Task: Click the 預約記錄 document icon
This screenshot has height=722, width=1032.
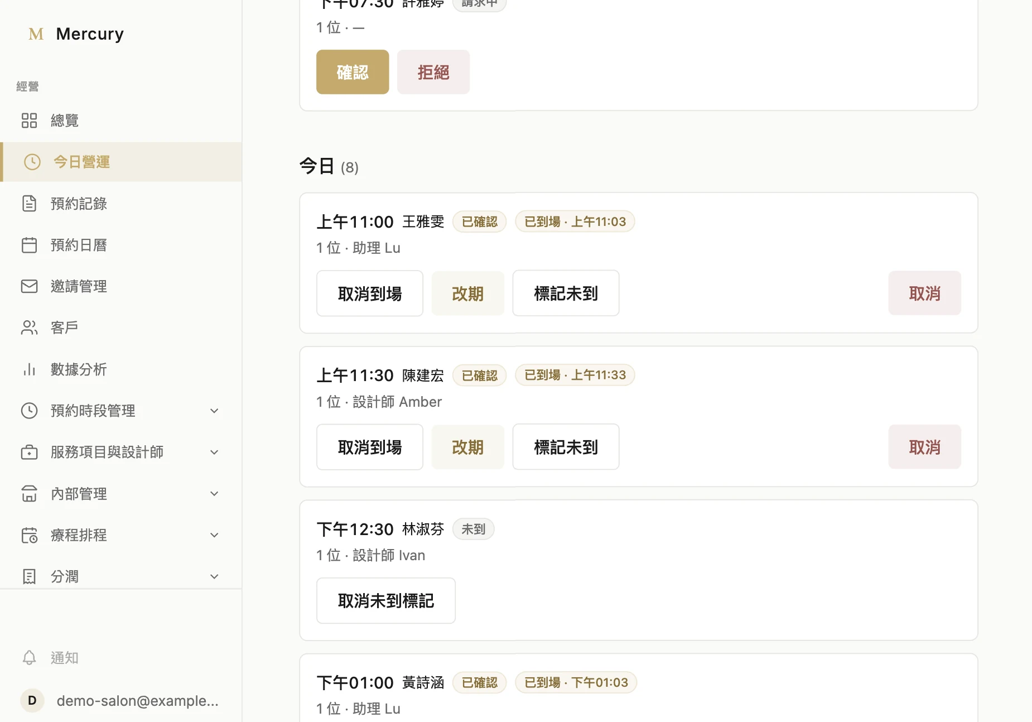Action: [29, 203]
